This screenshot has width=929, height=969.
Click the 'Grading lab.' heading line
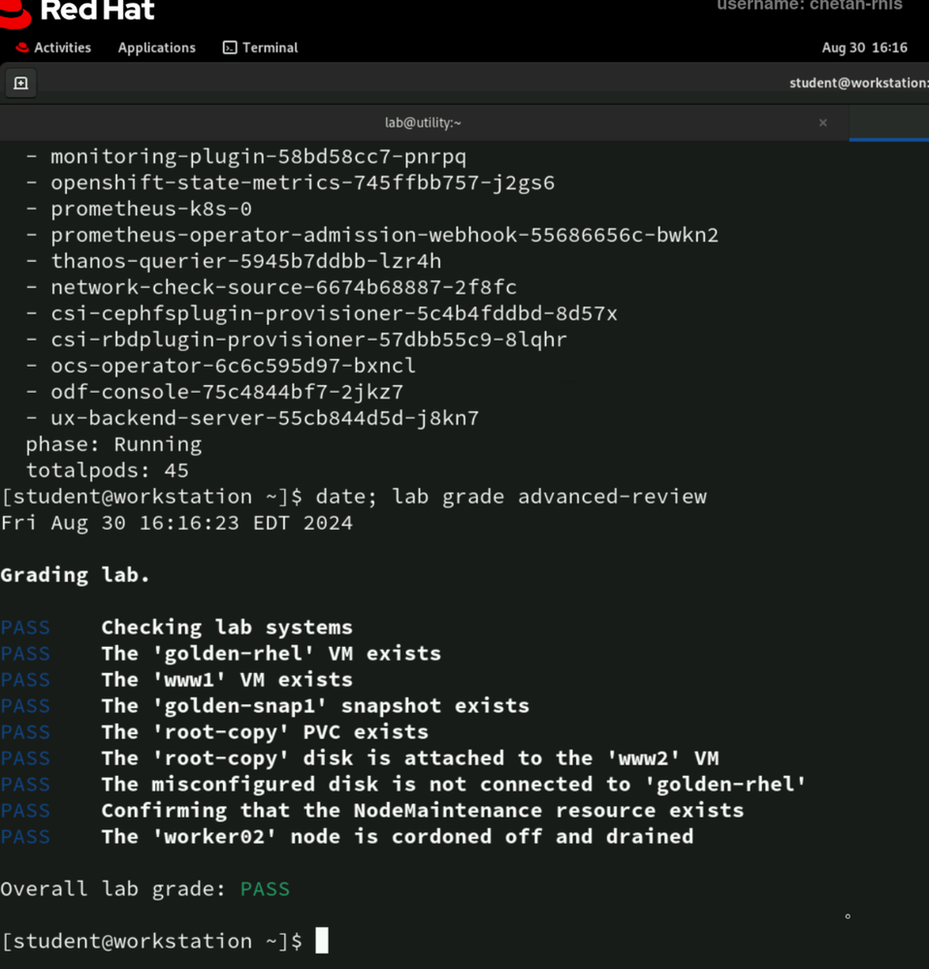click(x=76, y=575)
